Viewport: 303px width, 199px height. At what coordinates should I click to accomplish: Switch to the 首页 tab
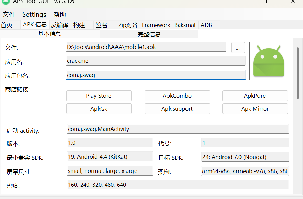click(x=6, y=25)
